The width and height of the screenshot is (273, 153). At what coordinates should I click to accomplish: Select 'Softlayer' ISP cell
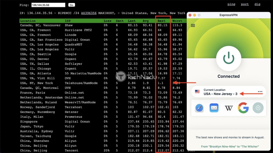(74, 64)
